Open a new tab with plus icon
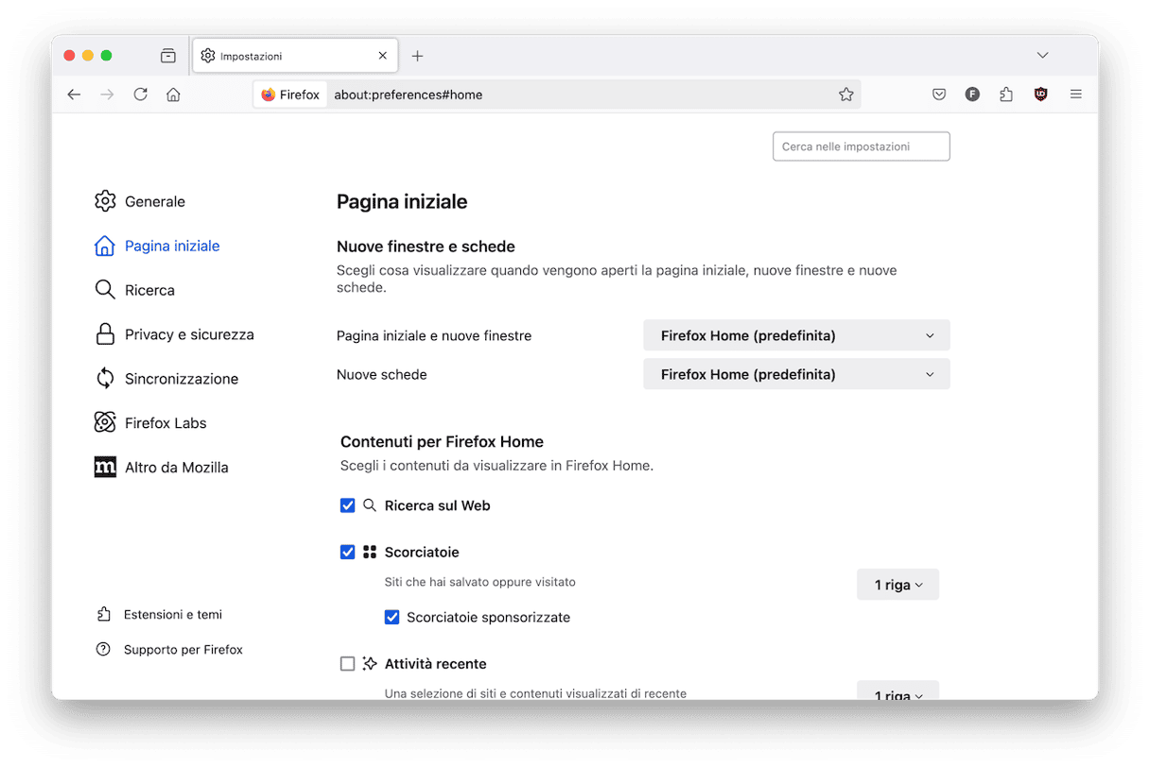 [417, 56]
